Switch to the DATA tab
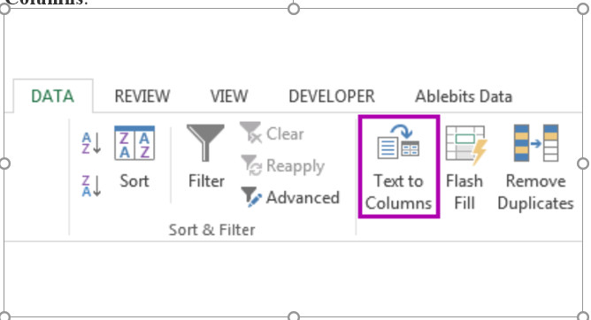591x320 pixels. [53, 96]
